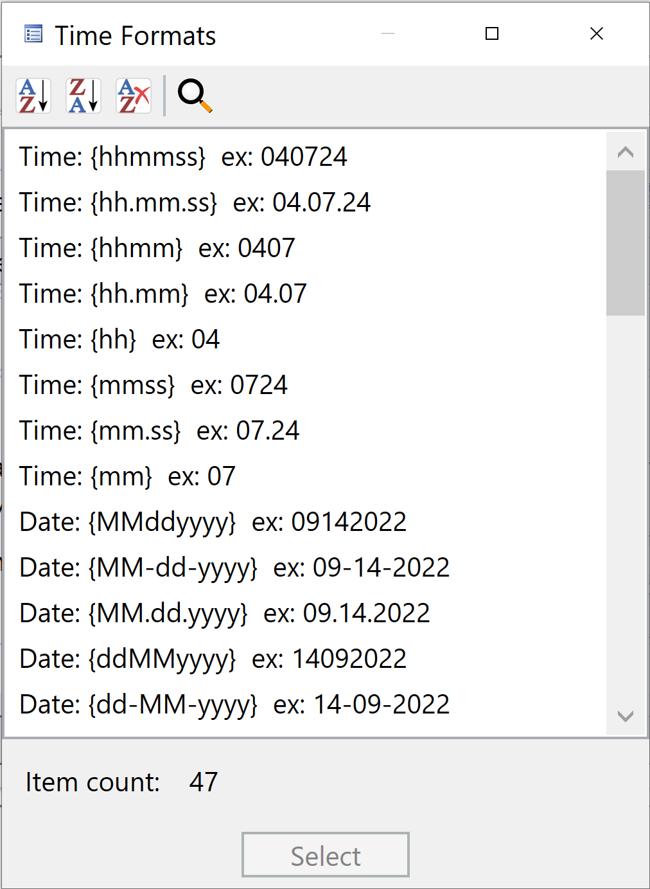The height and width of the screenshot is (889, 650).
Task: Click the vertical scrollbar thumb
Action: point(625,242)
